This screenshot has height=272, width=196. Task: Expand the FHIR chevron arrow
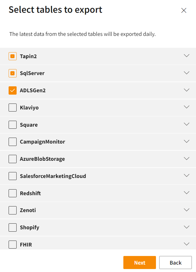point(187,244)
